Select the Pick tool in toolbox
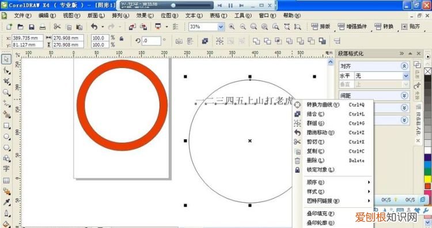The height and width of the screenshot is (228, 432). [x=6, y=59]
